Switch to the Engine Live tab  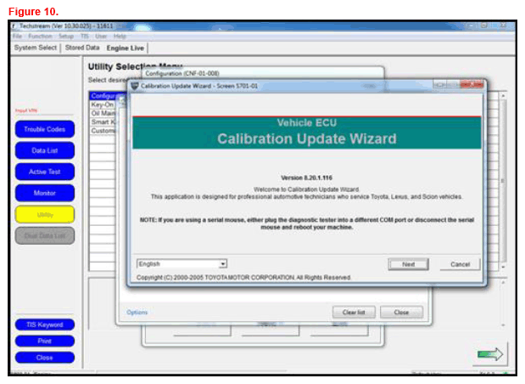(126, 48)
